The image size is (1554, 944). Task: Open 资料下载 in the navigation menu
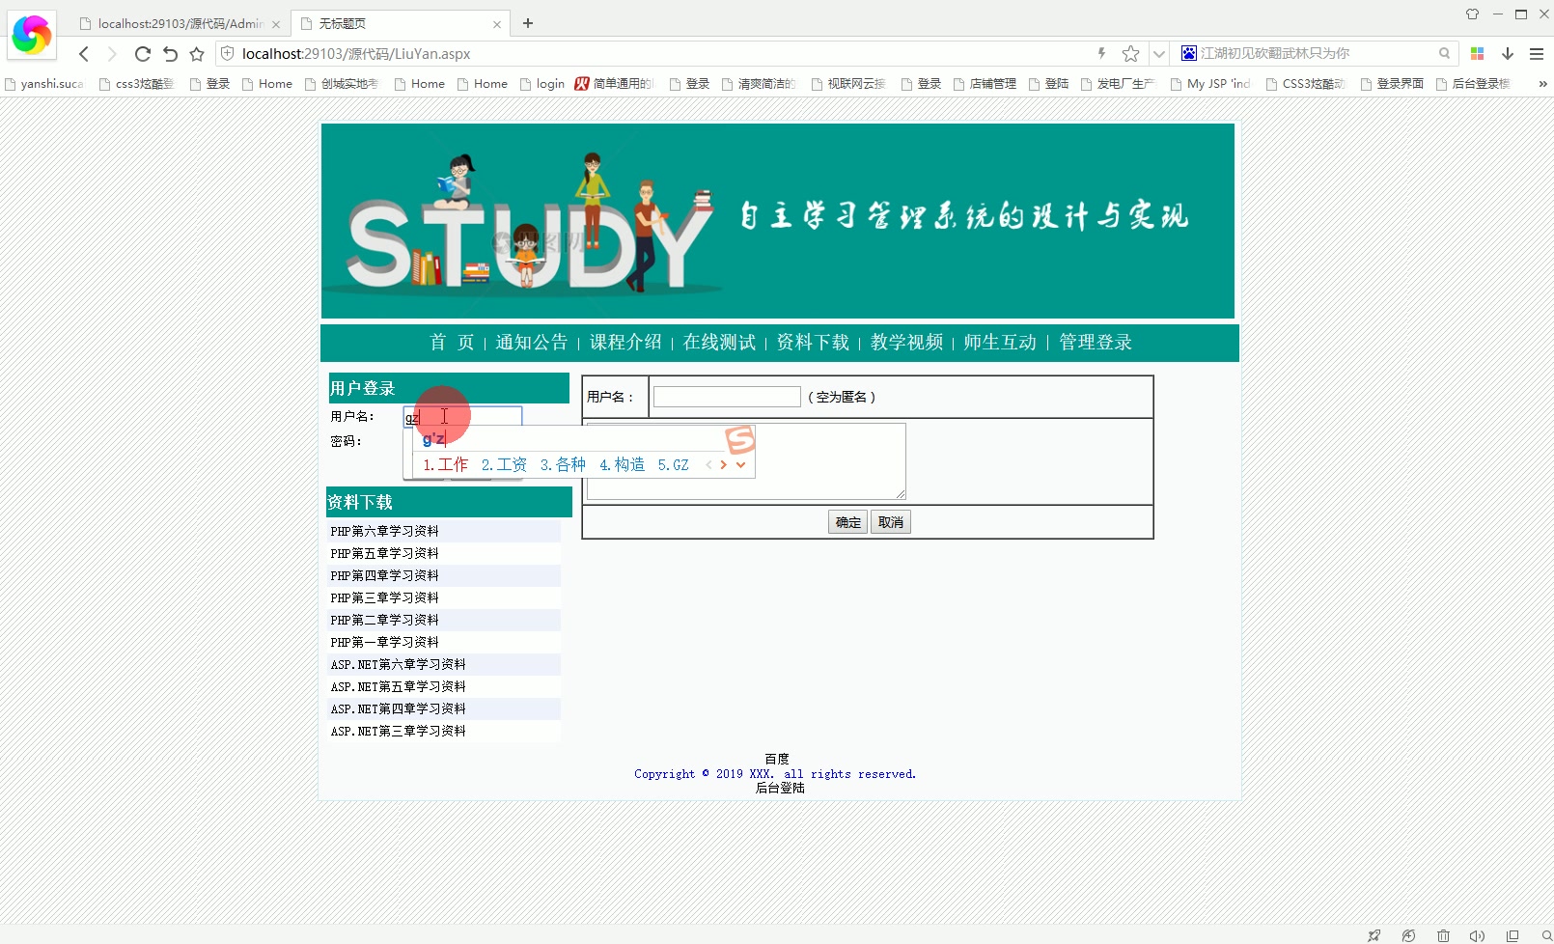813,343
